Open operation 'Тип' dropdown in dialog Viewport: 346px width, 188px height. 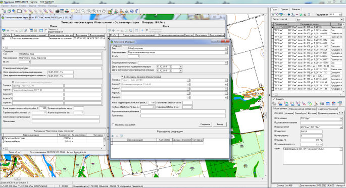click(x=226, y=48)
